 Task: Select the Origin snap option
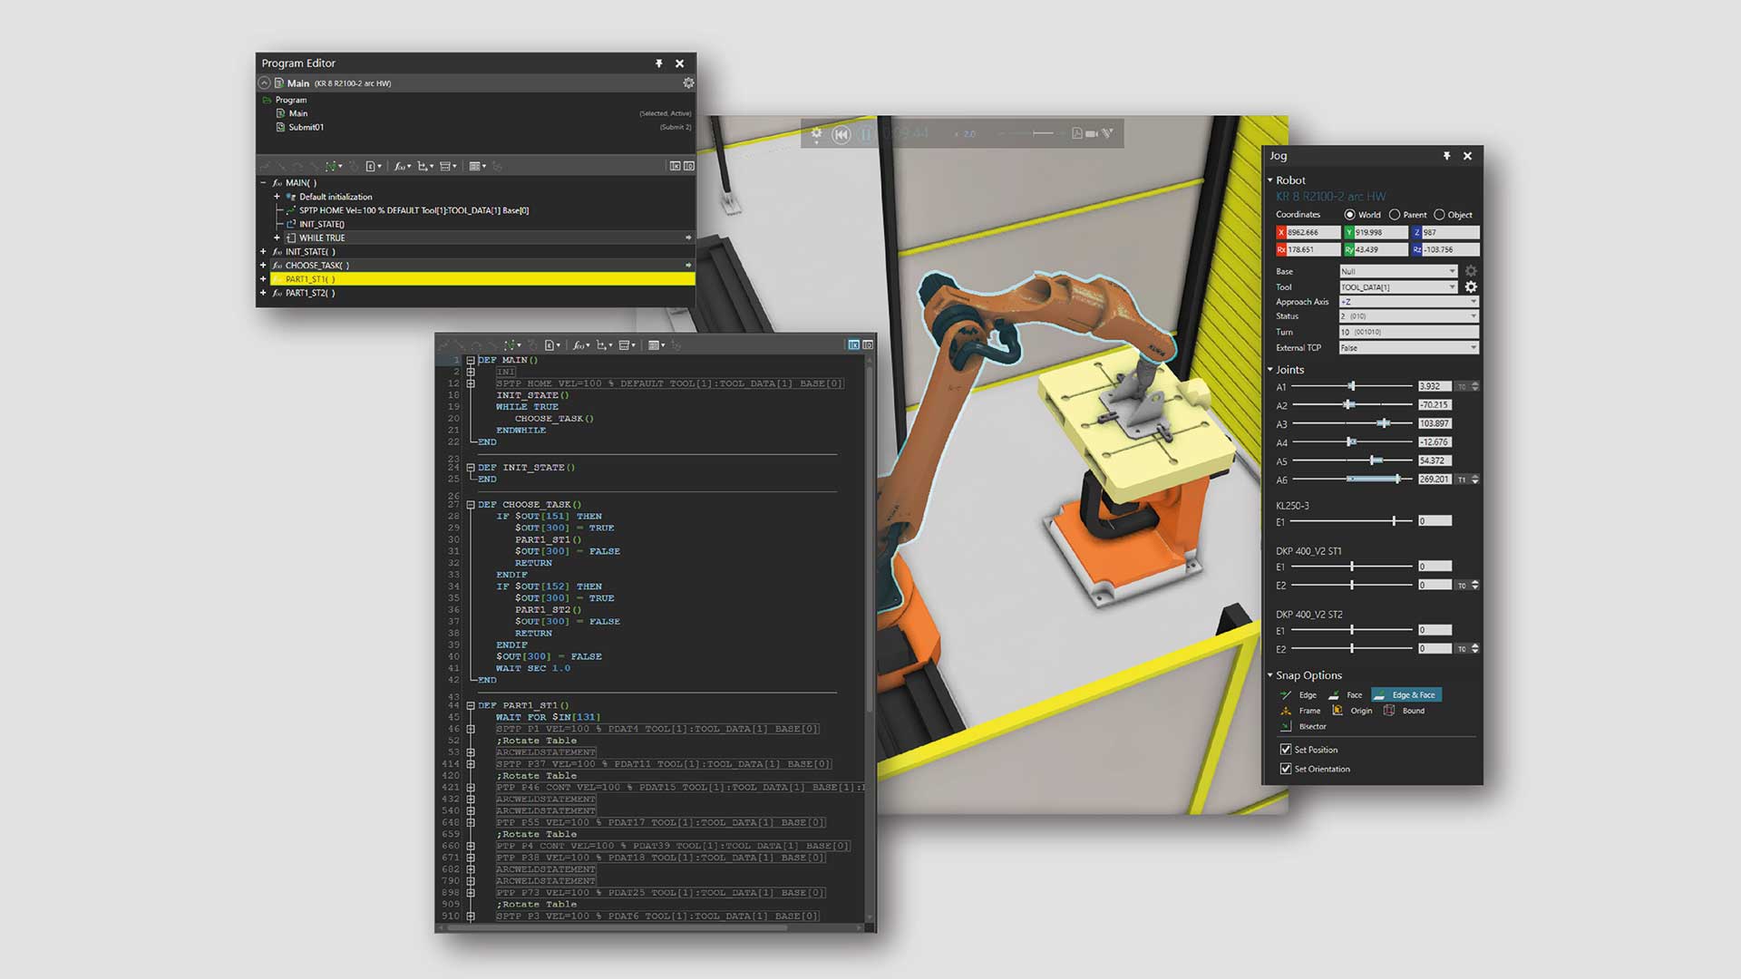pyautogui.click(x=1362, y=711)
